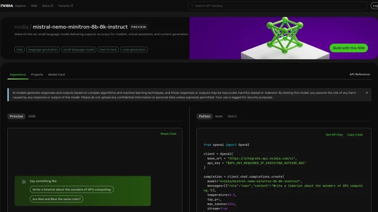Select the small language model tag
Screen dimensions: 378x212
click(x=78, y=50)
